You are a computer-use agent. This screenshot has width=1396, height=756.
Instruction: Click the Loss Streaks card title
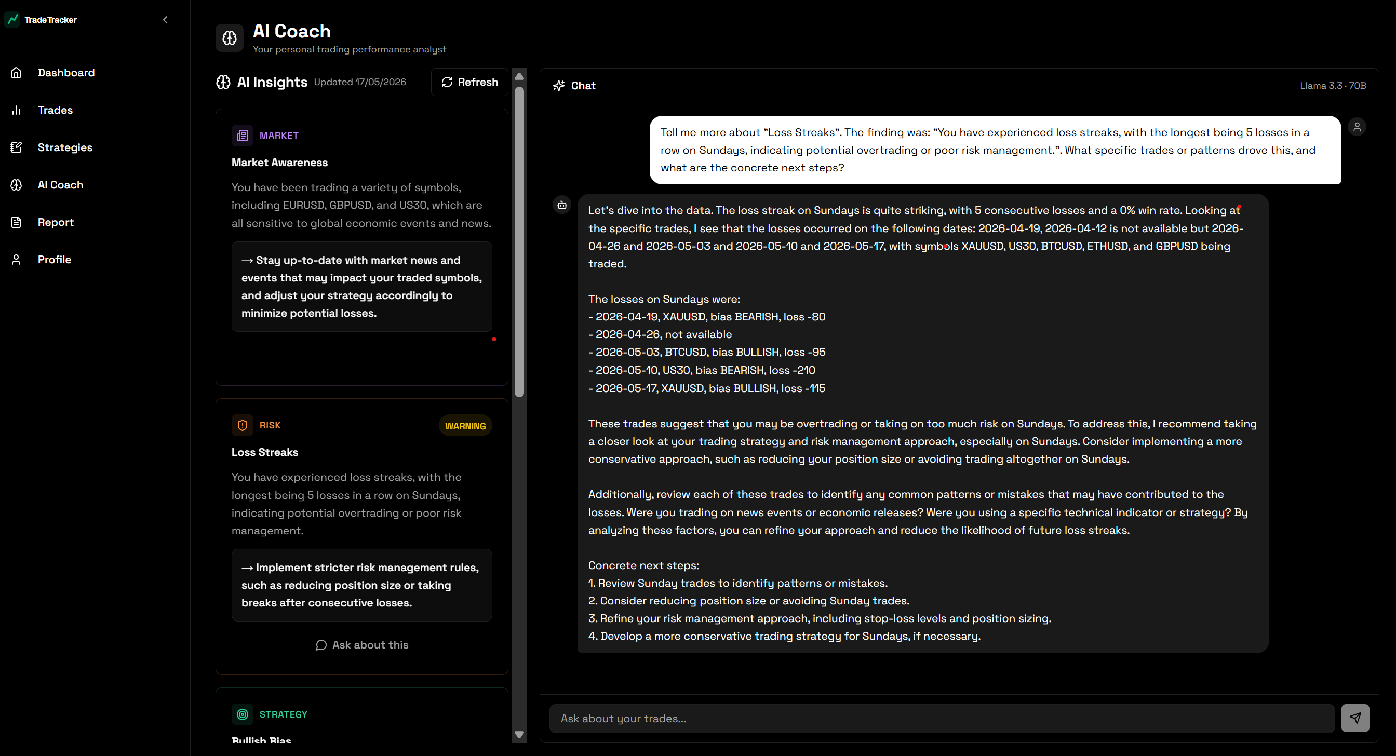[264, 453]
